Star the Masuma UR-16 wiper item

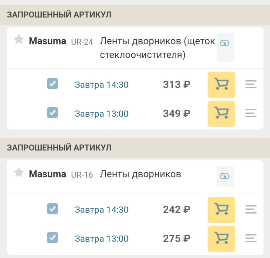(x=19, y=173)
